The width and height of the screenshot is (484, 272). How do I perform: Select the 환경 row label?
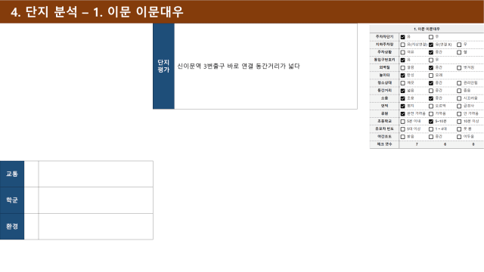click(12, 227)
